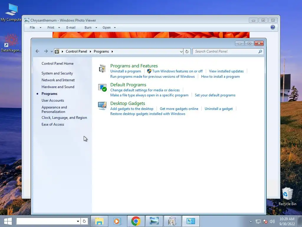The height and width of the screenshot is (227, 302).
Task: Click Get more gadgets online link
Action: point(179,109)
